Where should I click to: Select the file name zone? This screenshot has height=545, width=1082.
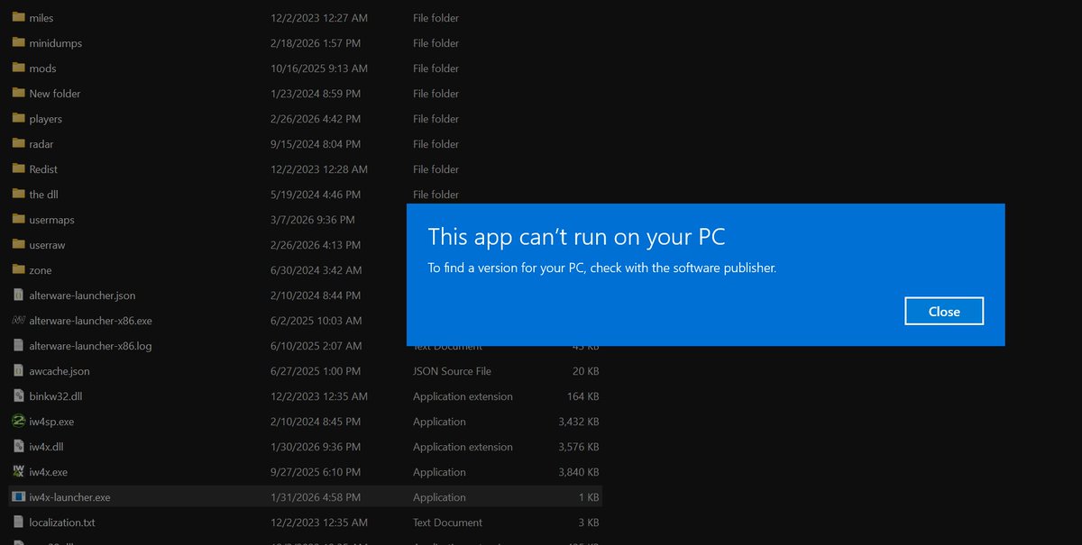(x=41, y=270)
